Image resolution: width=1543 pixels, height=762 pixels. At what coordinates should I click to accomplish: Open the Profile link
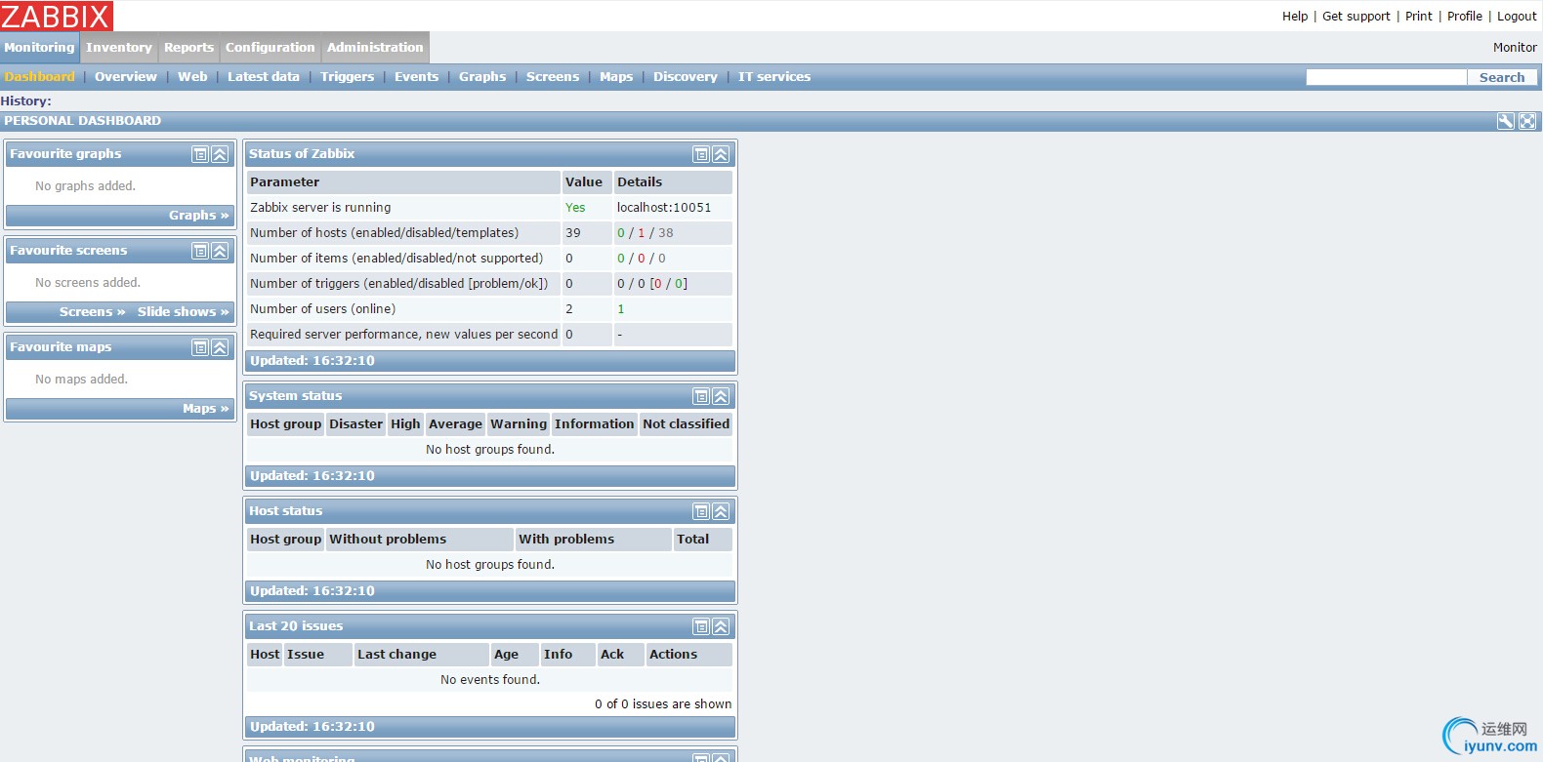[x=1465, y=17]
